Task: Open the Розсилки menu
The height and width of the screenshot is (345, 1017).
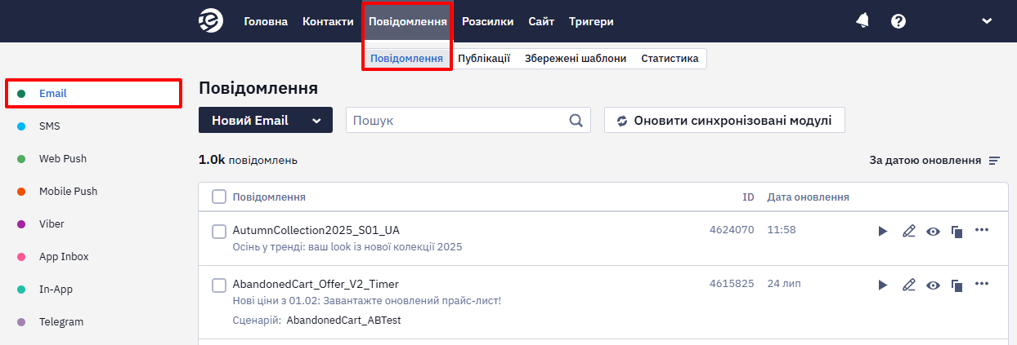Action: pyautogui.click(x=487, y=21)
